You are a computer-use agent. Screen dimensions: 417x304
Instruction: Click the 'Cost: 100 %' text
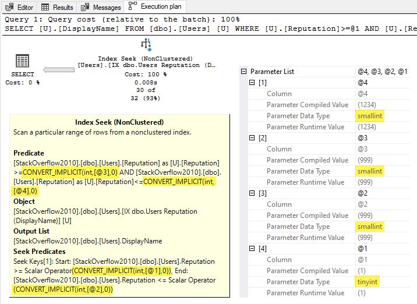[146, 74]
